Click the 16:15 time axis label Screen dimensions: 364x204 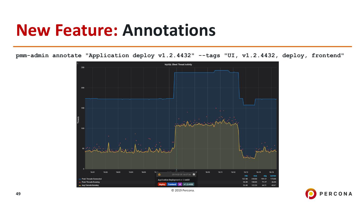coord(271,172)
